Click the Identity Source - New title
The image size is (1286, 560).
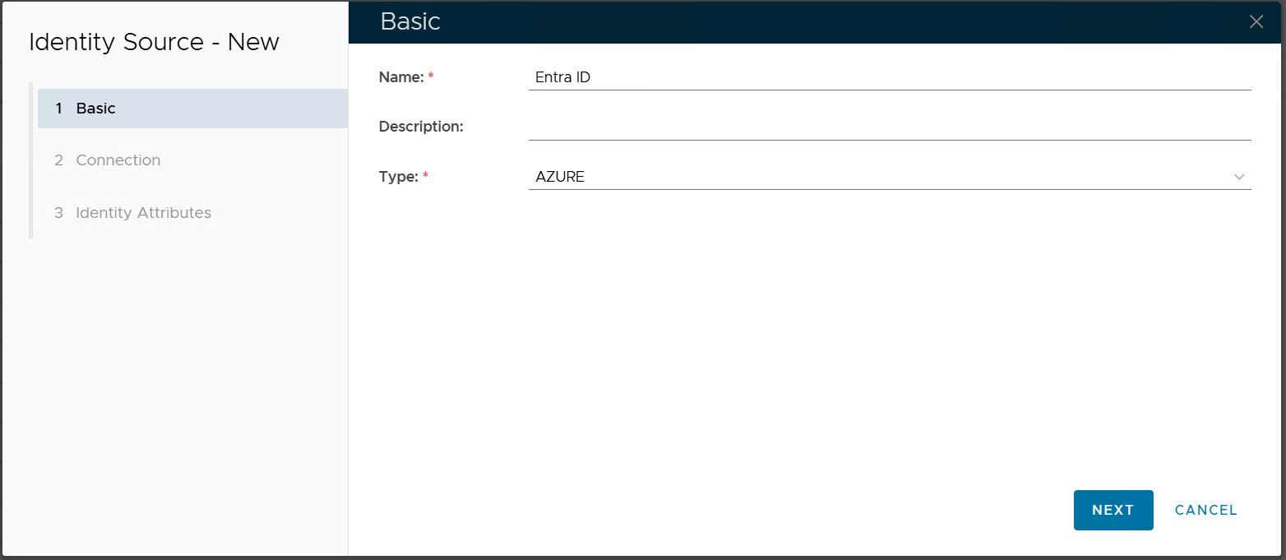pyautogui.click(x=154, y=42)
